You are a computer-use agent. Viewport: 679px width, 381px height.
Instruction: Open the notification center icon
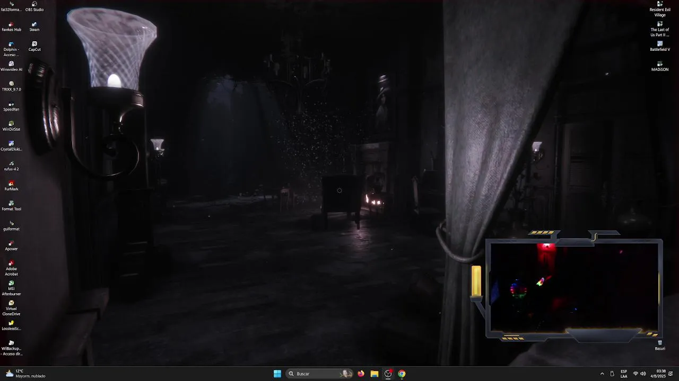tap(671, 374)
